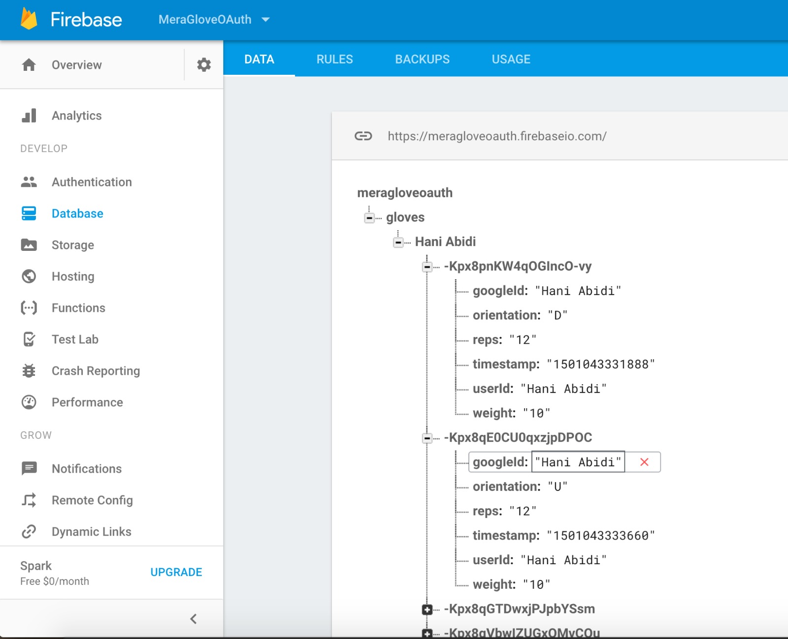
Task: Click the Performance gauge icon
Action: tap(29, 402)
